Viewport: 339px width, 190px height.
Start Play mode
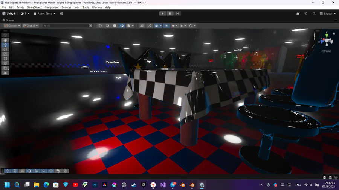pos(163,14)
